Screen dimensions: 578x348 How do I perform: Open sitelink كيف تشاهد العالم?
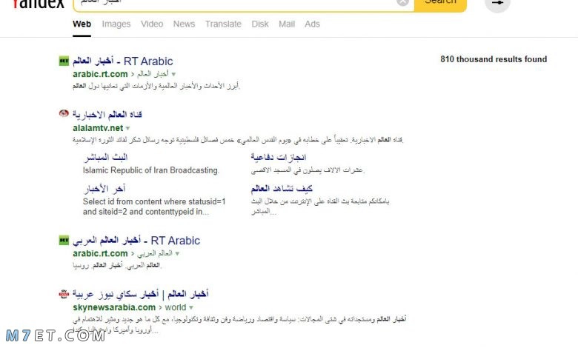tap(282, 189)
